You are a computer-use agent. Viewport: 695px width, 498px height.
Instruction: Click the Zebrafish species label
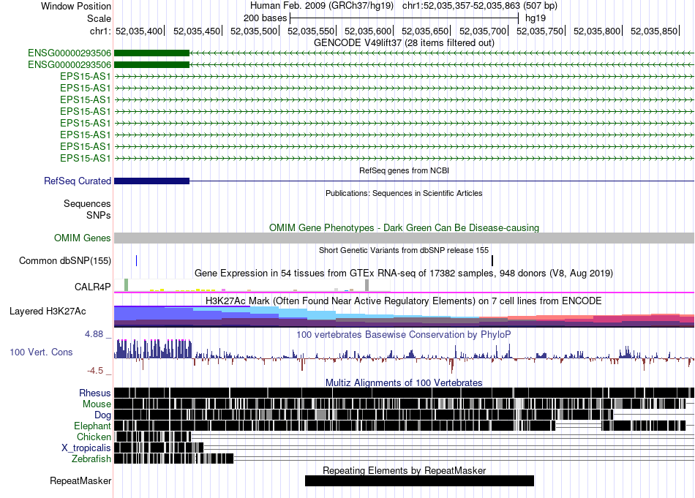pyautogui.click(x=91, y=459)
